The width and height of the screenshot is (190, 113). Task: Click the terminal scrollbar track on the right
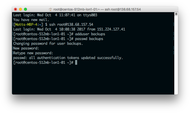[x=176, y=54]
